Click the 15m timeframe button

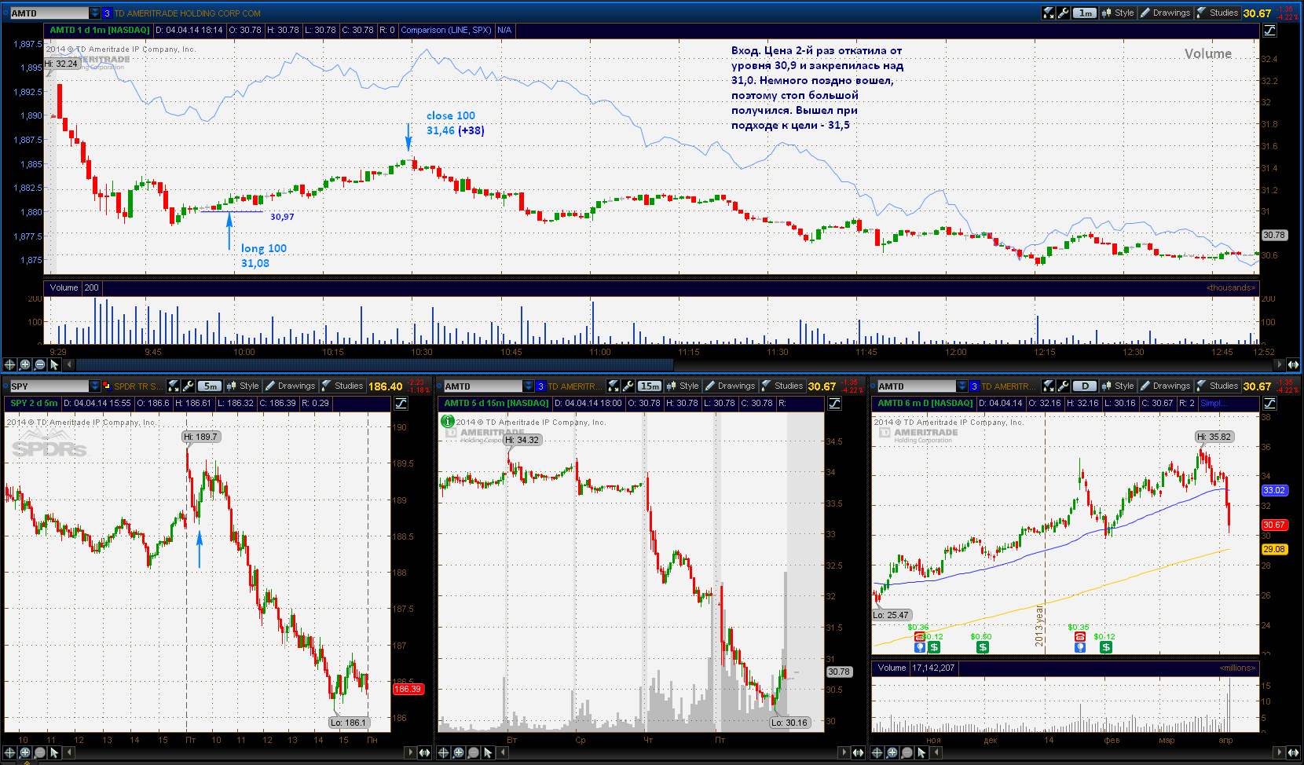(x=649, y=386)
